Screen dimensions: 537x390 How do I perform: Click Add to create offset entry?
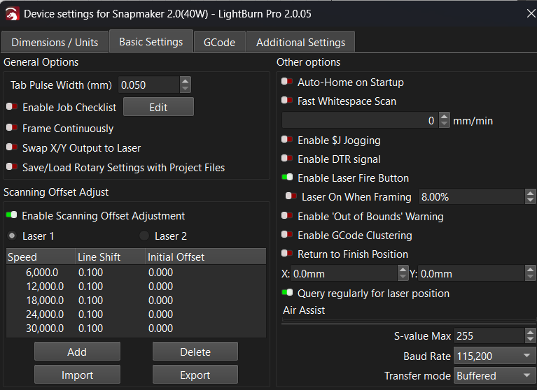coord(77,352)
